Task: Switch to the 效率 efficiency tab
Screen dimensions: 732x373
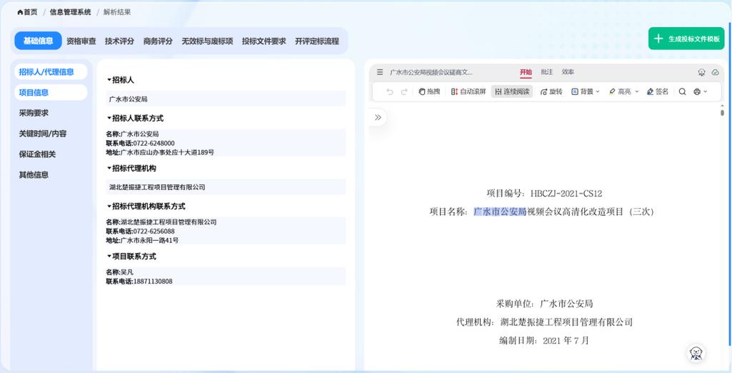Action: 568,72
